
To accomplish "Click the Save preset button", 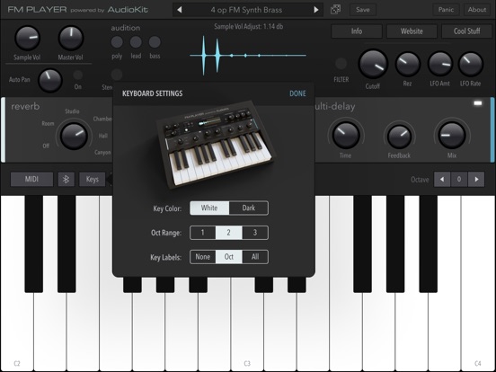I will (362, 10).
